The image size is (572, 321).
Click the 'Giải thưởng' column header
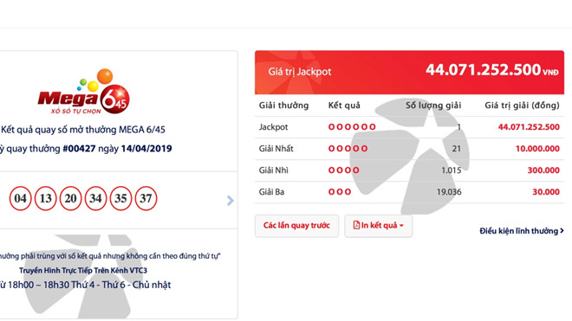(283, 106)
